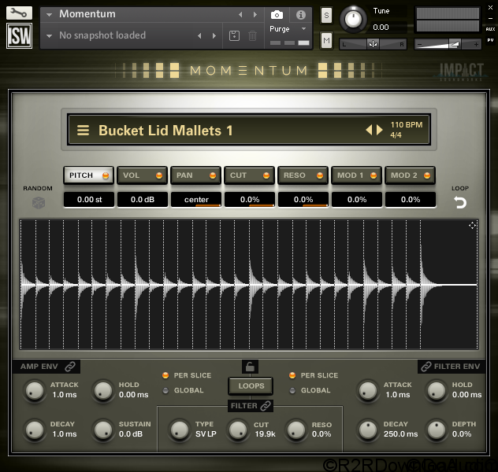Click FILTER ENV link chain icon

[426, 367]
